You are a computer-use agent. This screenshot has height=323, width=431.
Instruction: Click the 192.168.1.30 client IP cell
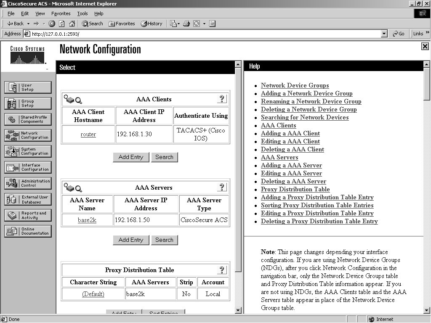(144, 134)
